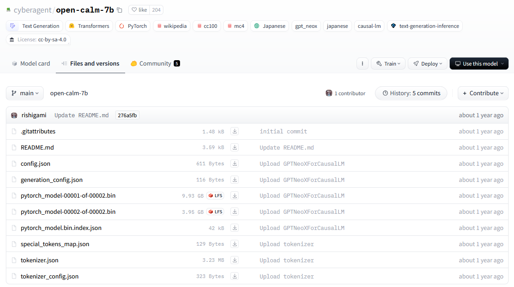
Task: View History: 5 commits
Action: pyautogui.click(x=411, y=93)
